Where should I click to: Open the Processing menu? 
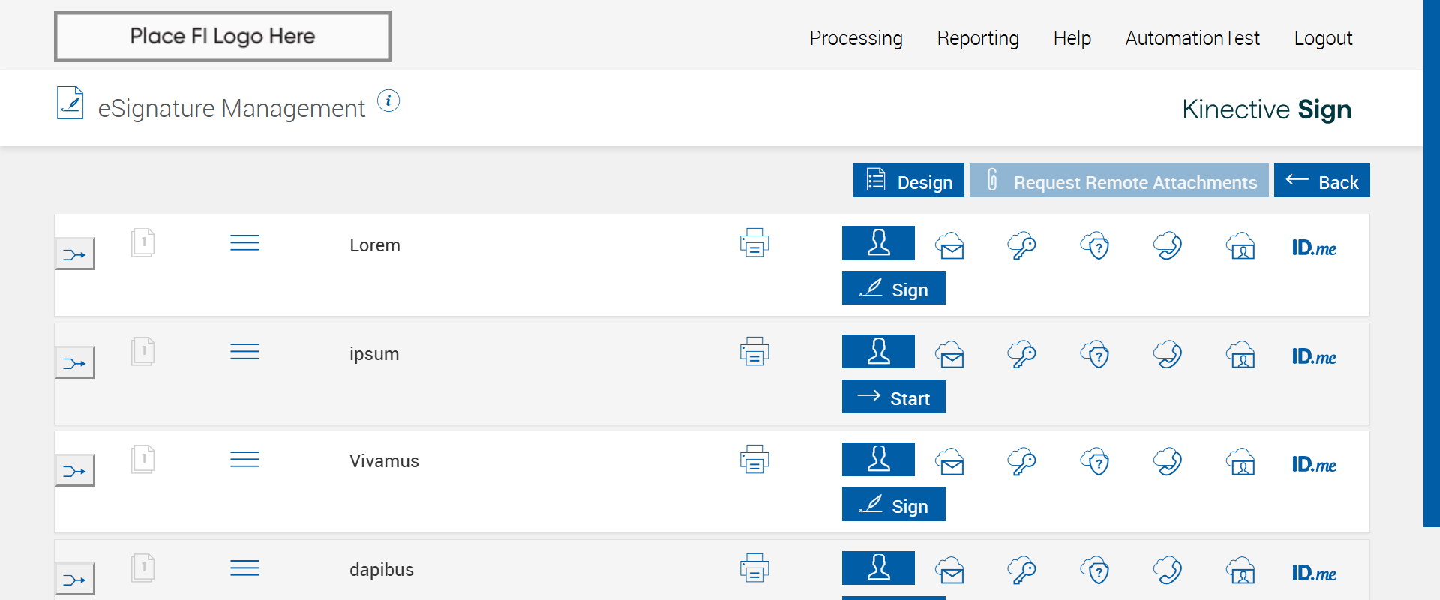[x=856, y=38]
